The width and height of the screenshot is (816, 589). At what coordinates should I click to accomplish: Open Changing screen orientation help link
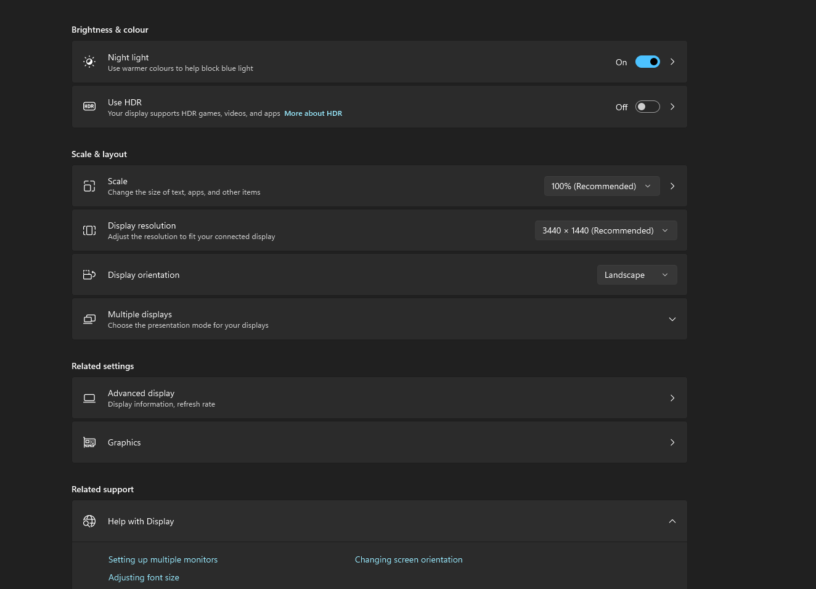[409, 559]
